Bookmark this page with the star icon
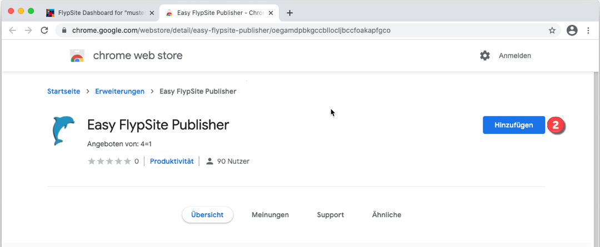600x247 pixels. [552, 30]
